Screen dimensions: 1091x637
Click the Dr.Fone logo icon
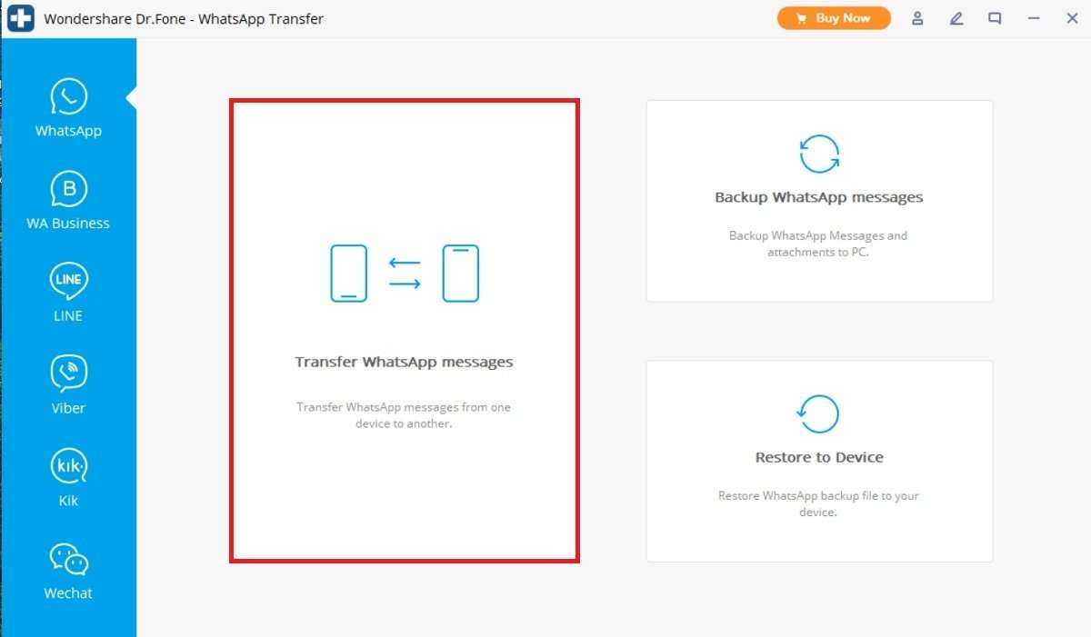click(x=20, y=18)
